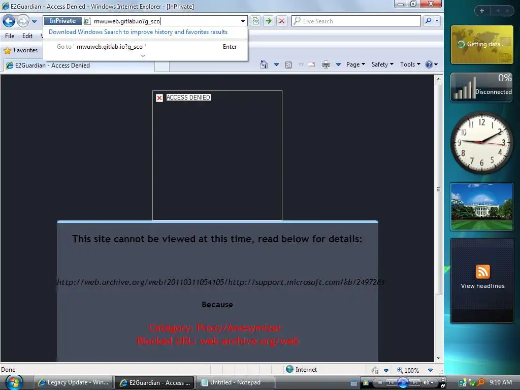Click the media player Previous track button

[392, 383]
